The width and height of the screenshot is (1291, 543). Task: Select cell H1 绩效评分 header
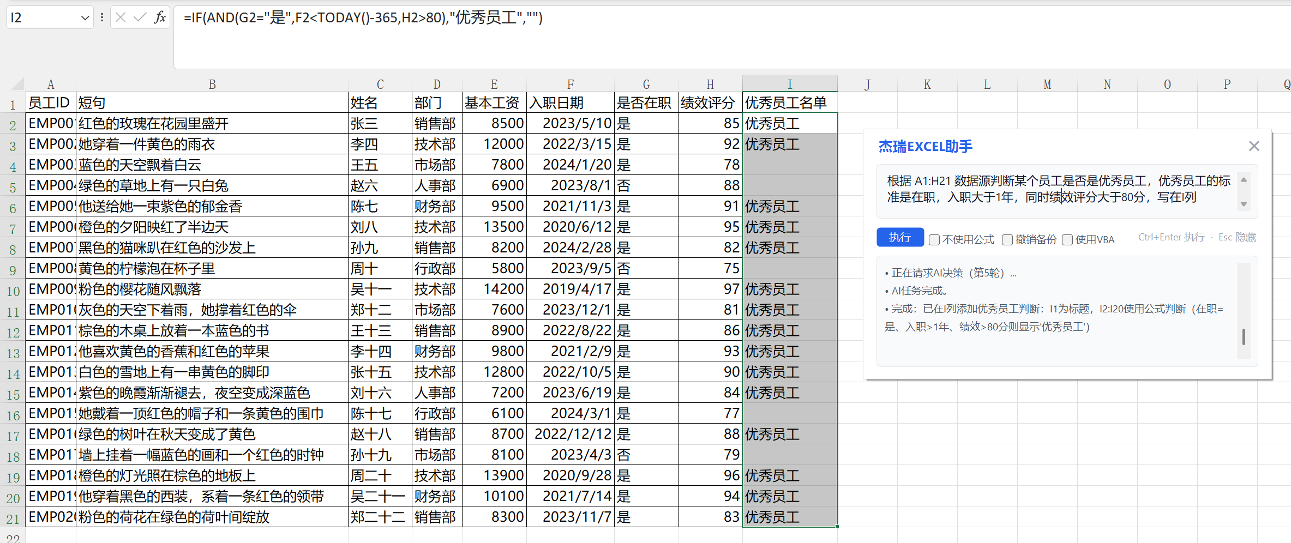710,102
